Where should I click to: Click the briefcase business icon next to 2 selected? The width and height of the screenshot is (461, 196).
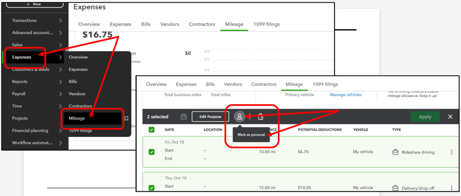click(184, 117)
